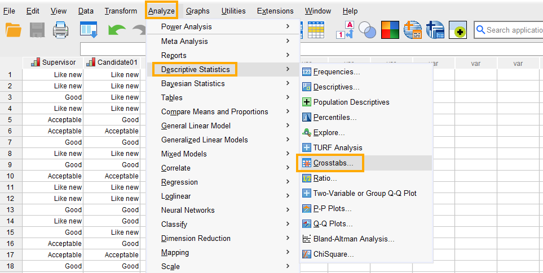Open the Help menu
The width and height of the screenshot is (543, 273).
coord(350,11)
